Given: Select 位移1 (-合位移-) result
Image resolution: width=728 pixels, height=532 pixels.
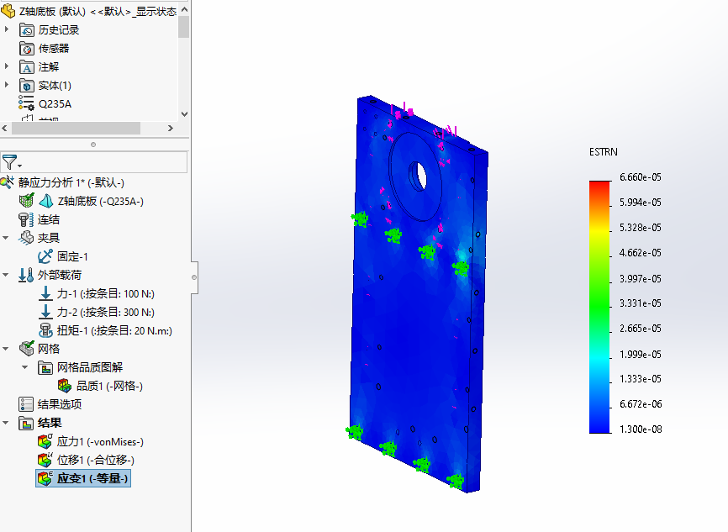Looking at the screenshot, I should [x=96, y=460].
